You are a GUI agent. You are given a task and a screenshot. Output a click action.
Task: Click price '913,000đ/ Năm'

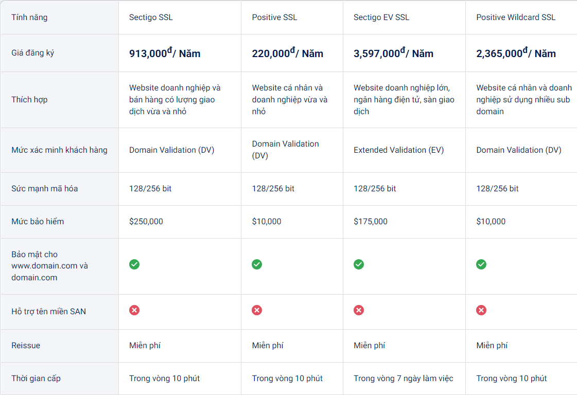click(x=165, y=53)
